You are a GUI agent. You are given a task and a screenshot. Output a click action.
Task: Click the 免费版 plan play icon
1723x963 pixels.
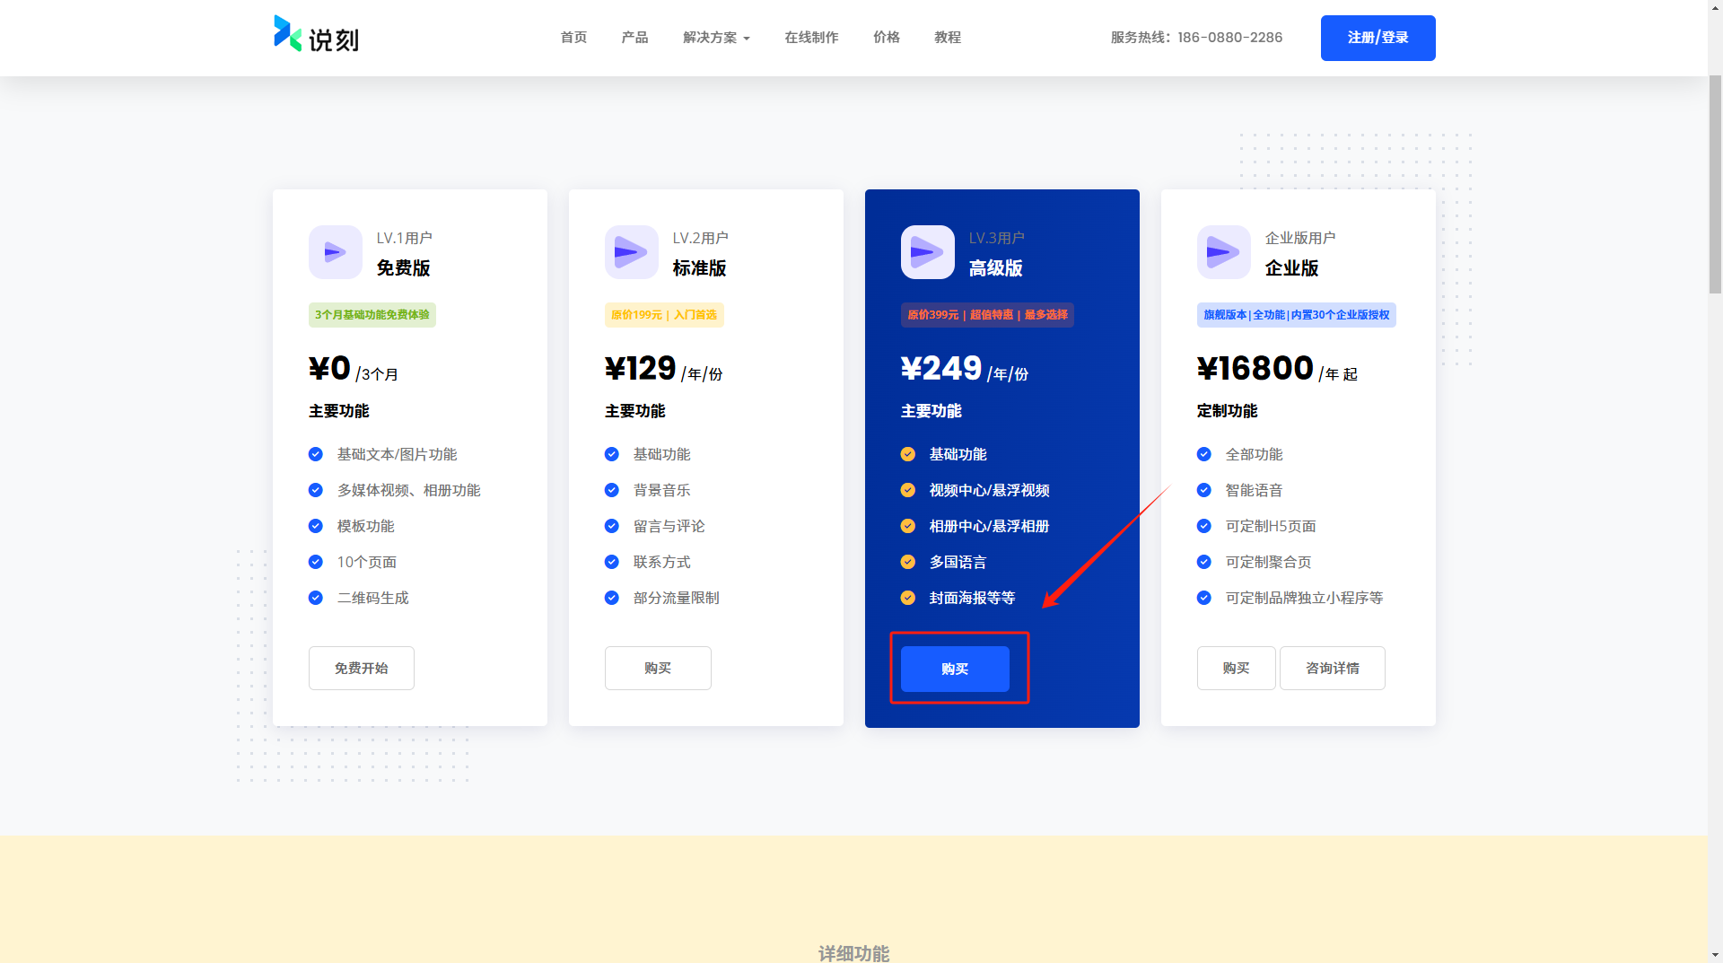coord(335,252)
